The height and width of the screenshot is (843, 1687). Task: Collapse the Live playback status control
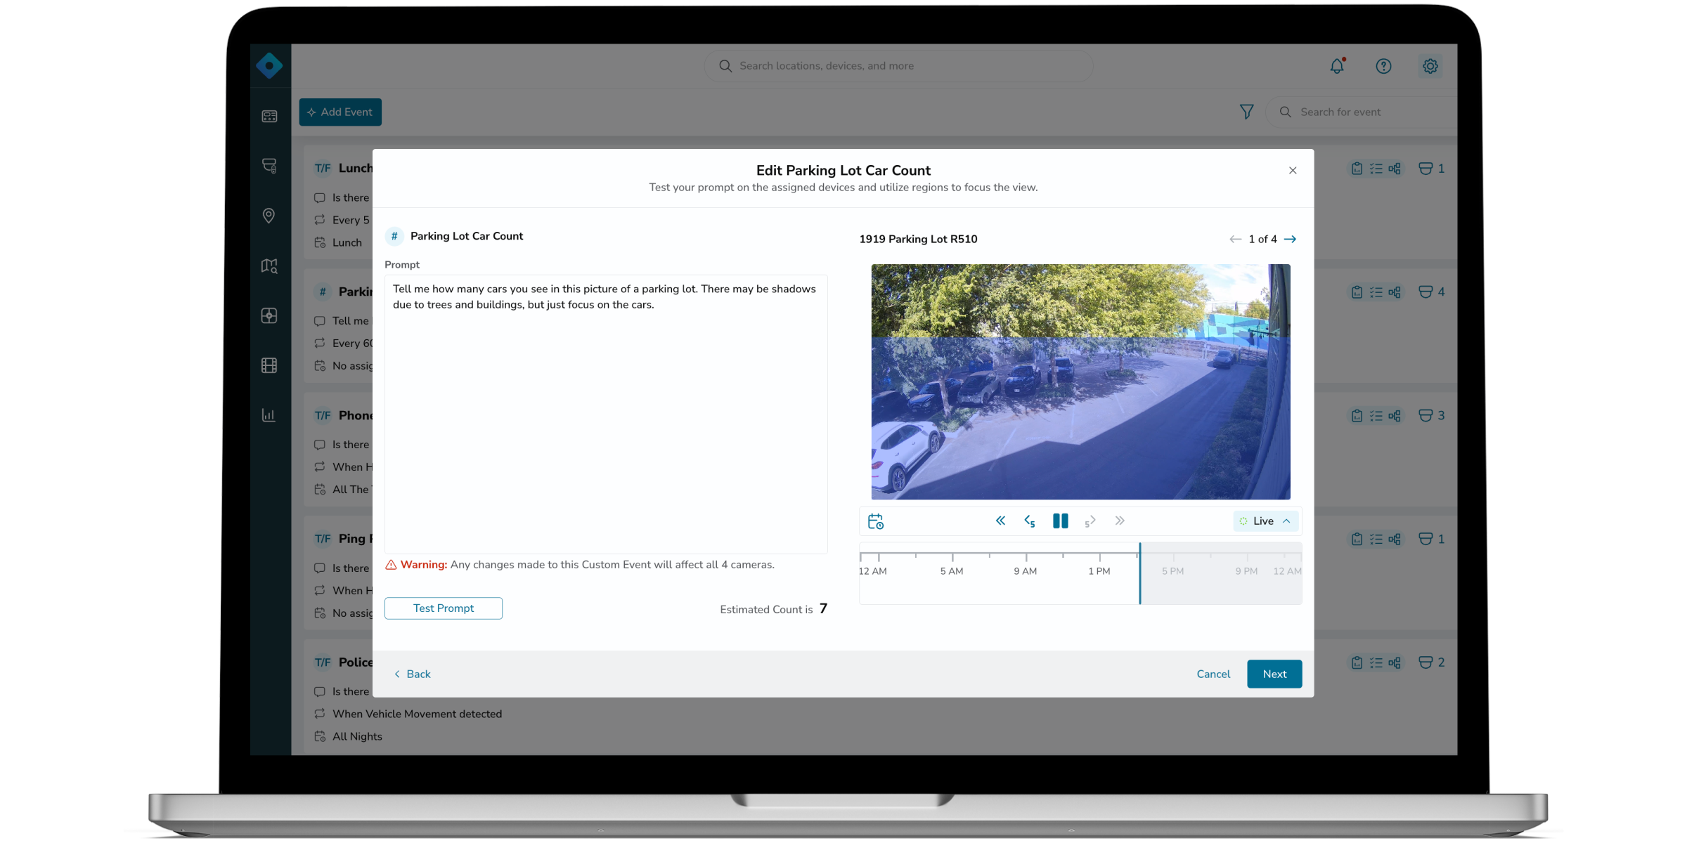click(1287, 521)
